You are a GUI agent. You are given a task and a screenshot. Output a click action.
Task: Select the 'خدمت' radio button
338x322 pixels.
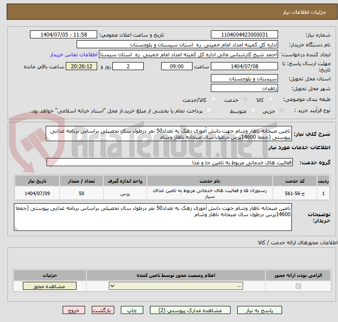[245, 99]
